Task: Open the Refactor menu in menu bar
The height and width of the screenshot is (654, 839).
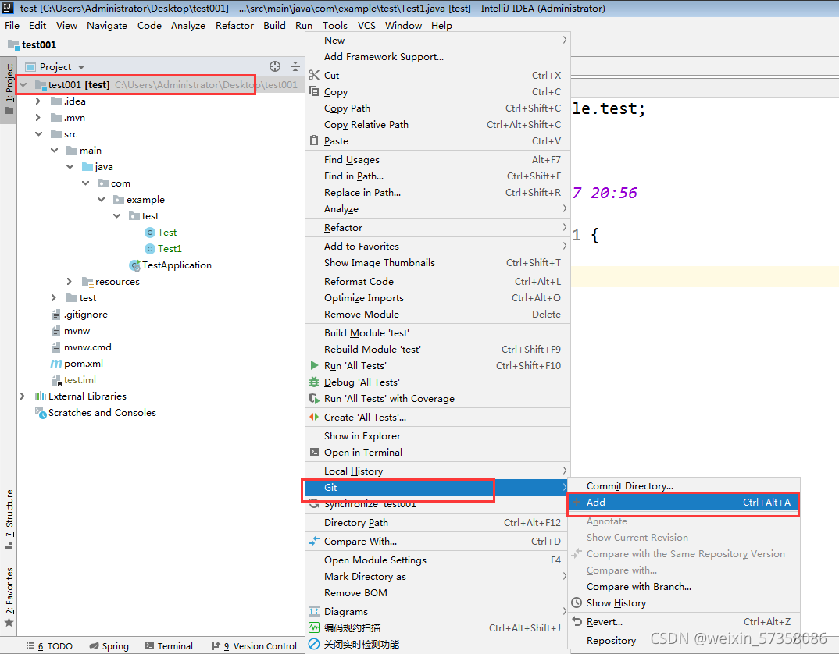Action: coord(234,25)
